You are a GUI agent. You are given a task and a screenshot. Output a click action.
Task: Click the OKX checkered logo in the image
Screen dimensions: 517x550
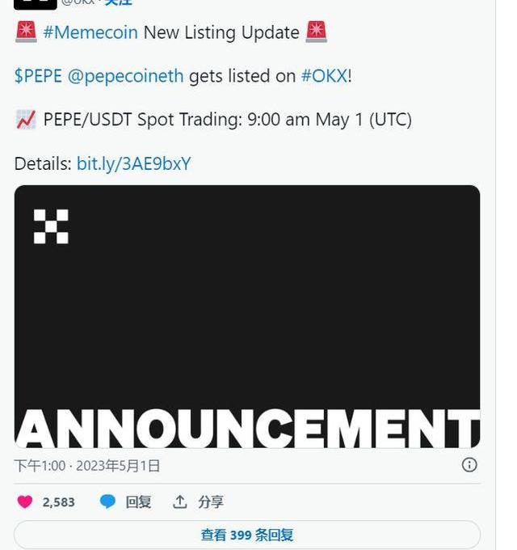(51, 226)
